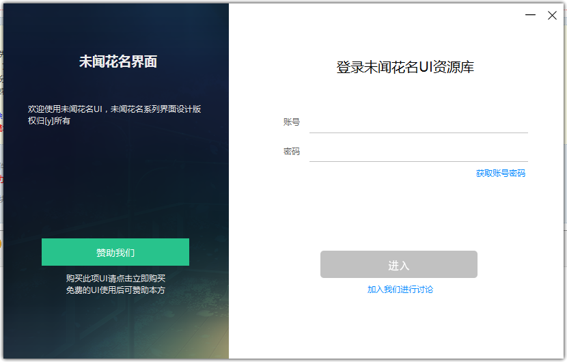Image resolution: width=567 pixels, height=362 pixels.
Task: Click the 账号 field label
Action: pos(292,122)
